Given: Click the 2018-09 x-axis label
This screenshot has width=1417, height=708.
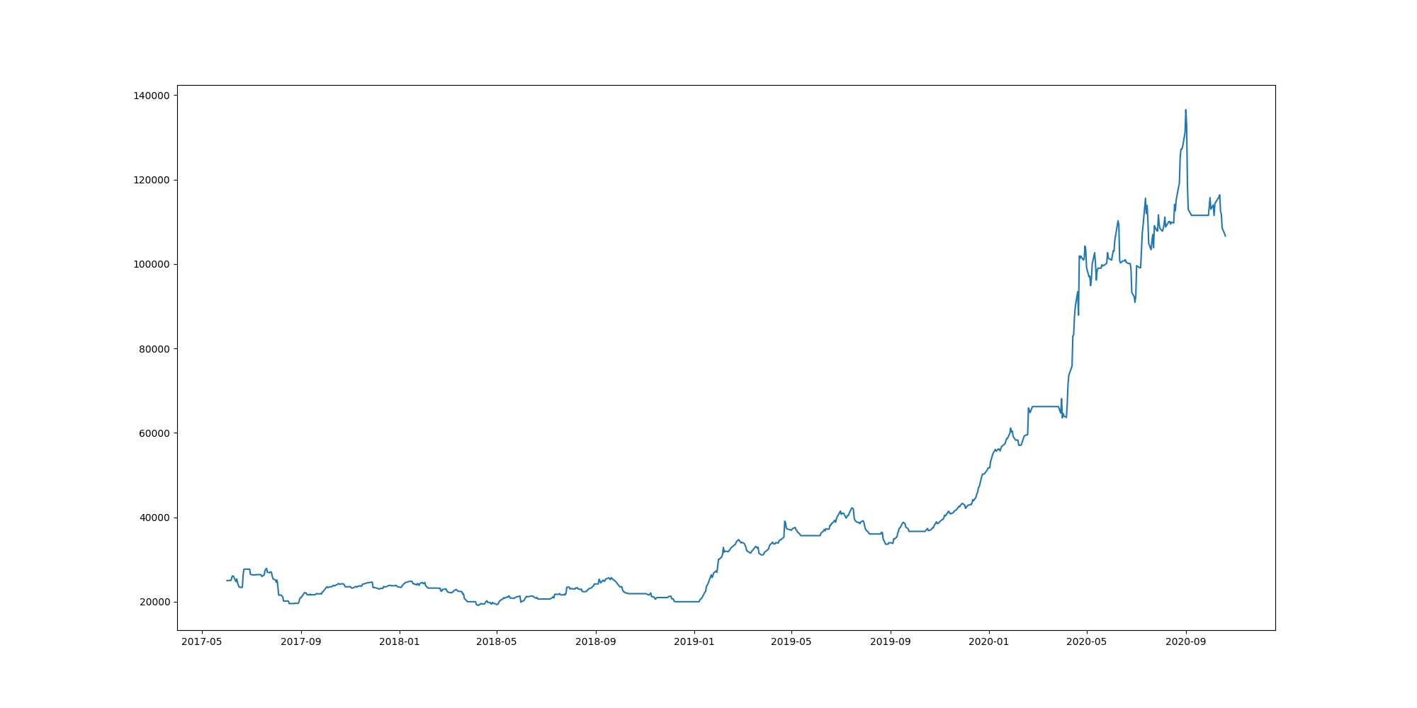Looking at the screenshot, I should pyautogui.click(x=596, y=642).
